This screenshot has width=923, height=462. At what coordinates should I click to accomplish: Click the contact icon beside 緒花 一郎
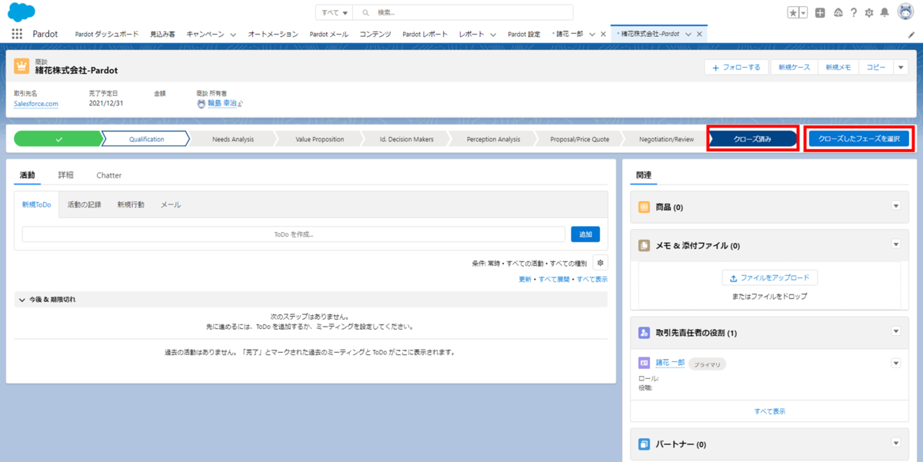(x=644, y=363)
